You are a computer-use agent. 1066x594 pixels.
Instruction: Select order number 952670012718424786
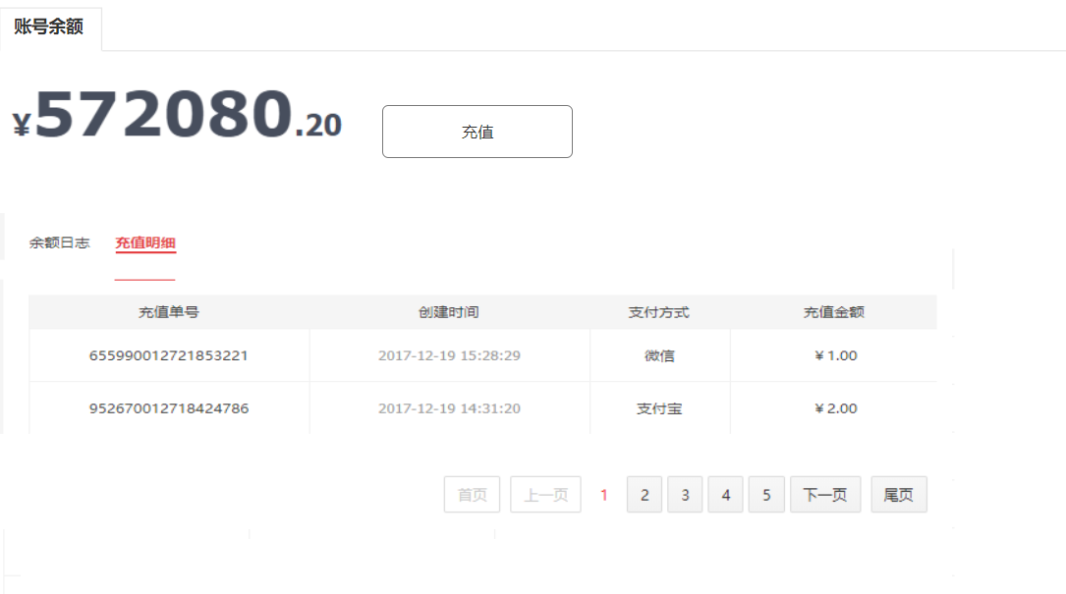tap(169, 408)
